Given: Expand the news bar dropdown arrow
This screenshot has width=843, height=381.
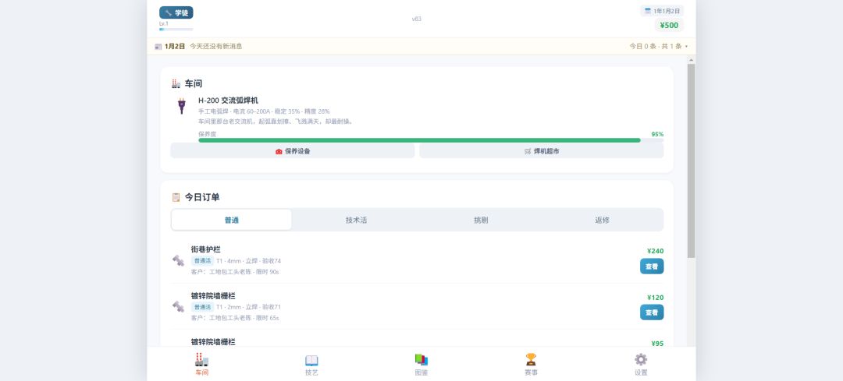Looking at the screenshot, I should (x=687, y=47).
